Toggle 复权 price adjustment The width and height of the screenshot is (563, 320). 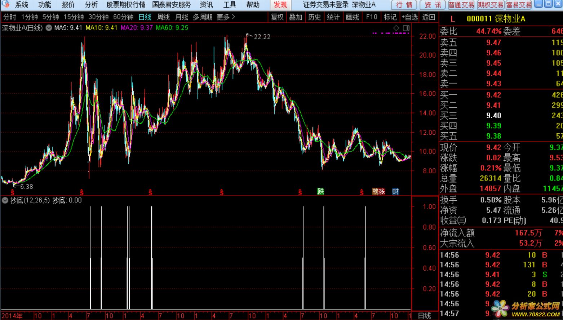pyautogui.click(x=277, y=17)
